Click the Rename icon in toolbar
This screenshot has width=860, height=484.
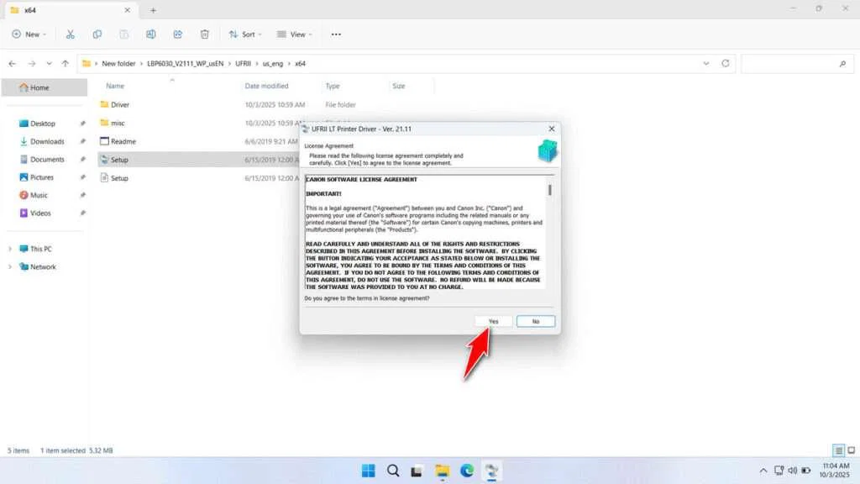point(151,34)
